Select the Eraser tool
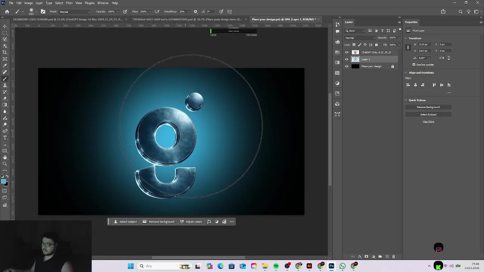This screenshot has width=484, height=272. (x=5, y=98)
